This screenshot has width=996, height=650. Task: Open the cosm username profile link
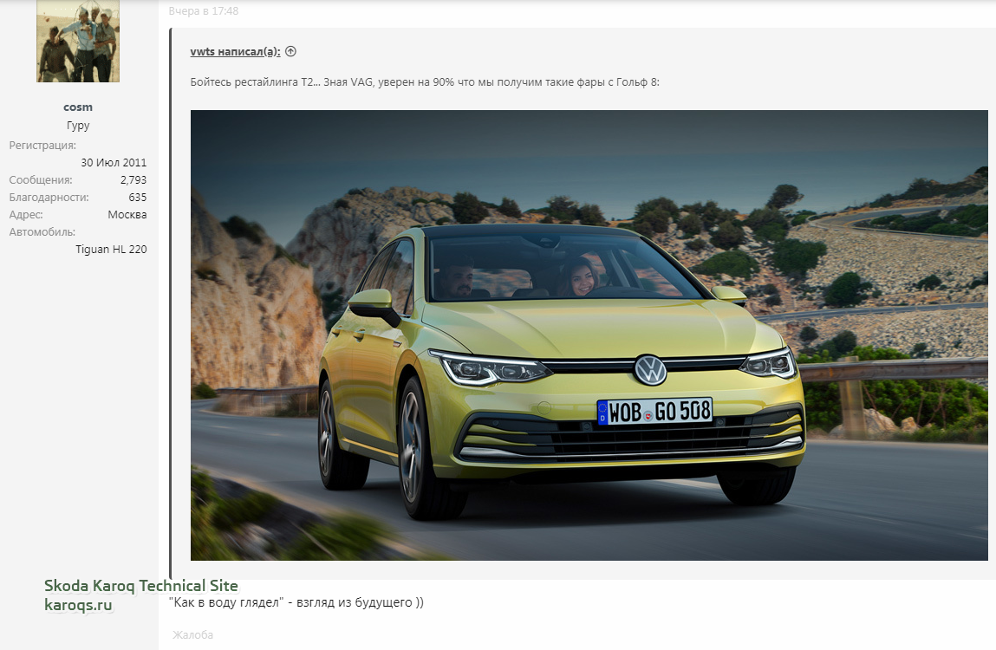[78, 107]
